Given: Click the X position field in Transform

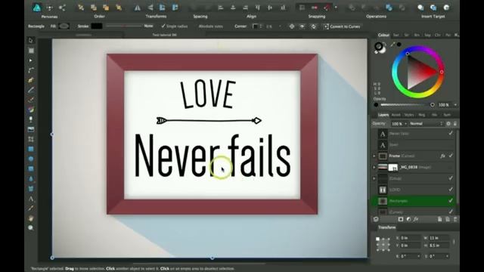Looking at the screenshot, I should click(x=411, y=238).
